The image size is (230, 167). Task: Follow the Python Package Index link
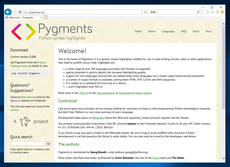tap(28, 64)
